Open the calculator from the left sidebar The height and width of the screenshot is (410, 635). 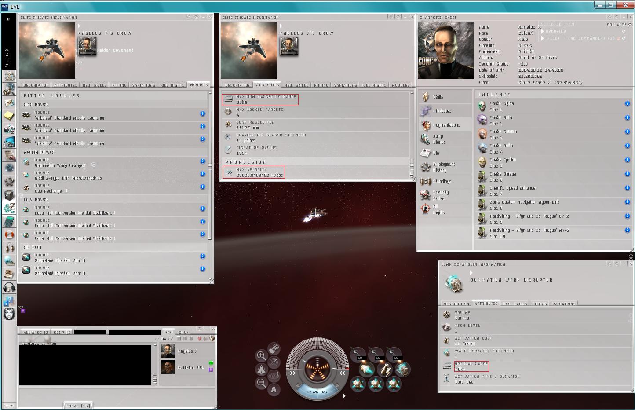(x=9, y=221)
